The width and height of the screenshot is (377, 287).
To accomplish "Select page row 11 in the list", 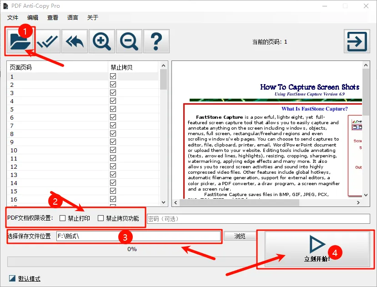I will 83,158.
